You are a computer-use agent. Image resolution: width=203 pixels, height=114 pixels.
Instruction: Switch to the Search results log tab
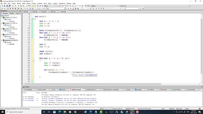[42, 90]
